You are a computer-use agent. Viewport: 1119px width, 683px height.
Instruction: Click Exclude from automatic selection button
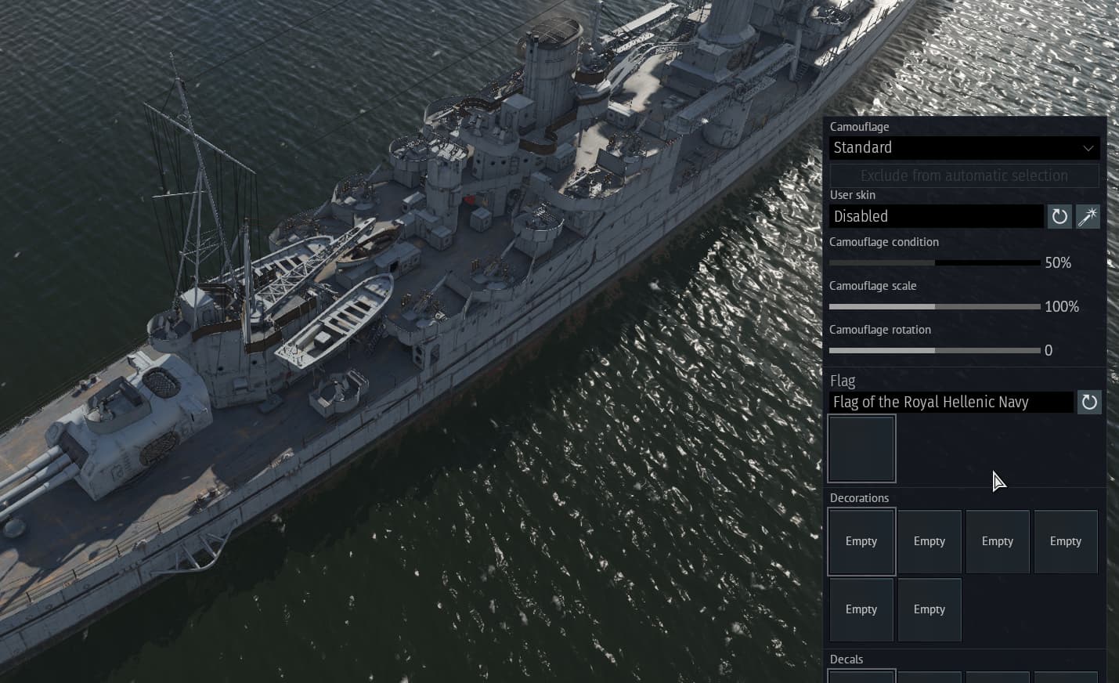click(964, 175)
